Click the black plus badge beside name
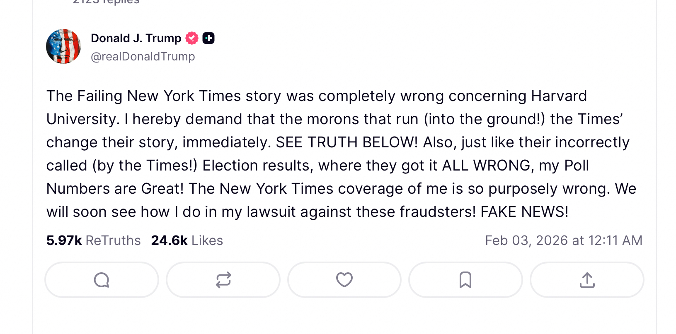 coord(208,38)
